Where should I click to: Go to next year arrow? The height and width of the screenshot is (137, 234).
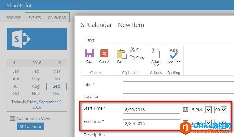(60, 63)
